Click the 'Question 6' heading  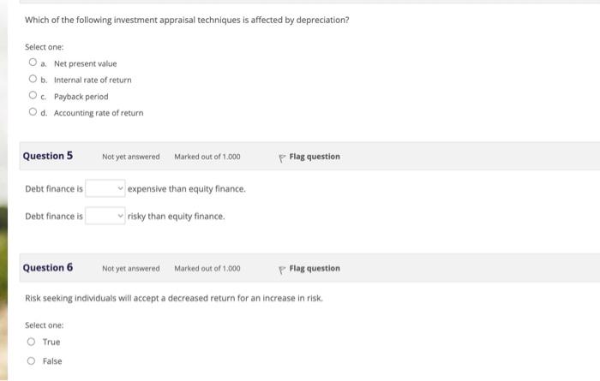48,268
